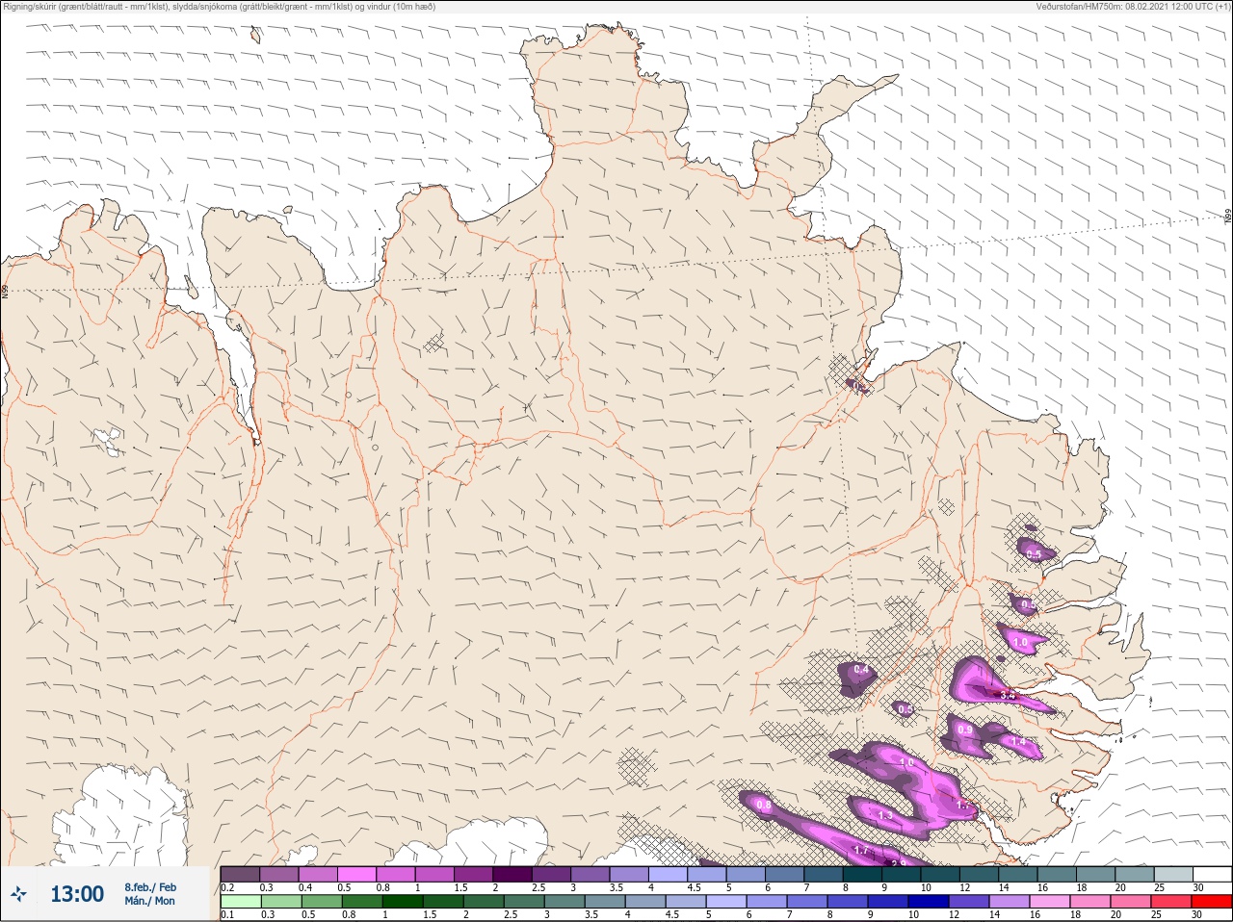Click the pale green 0.1 swatch in bottom legend

[240, 902]
